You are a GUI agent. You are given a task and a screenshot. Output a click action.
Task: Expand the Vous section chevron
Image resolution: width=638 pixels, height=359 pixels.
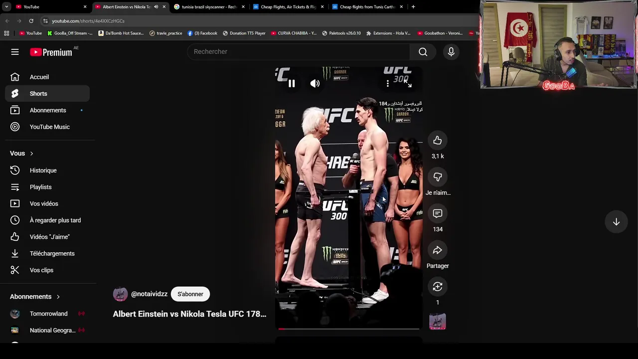[x=31, y=154]
